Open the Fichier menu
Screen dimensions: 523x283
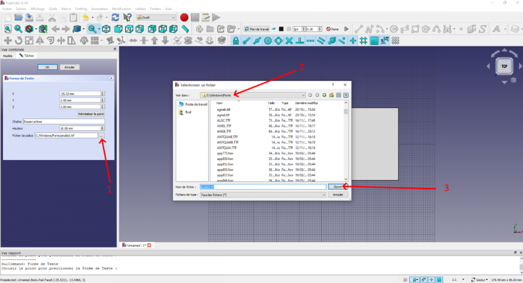tap(7, 9)
